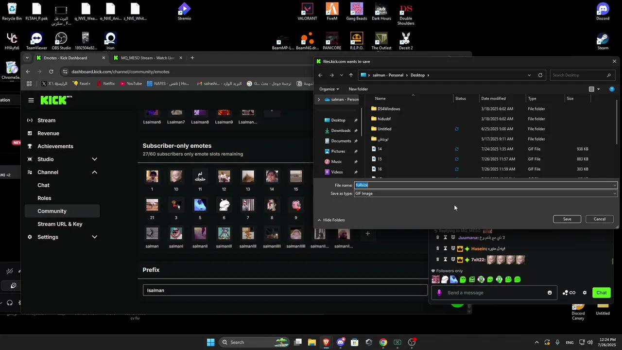This screenshot has height=350, width=622.
Task: Open File Explorer from the taskbar
Action: coord(312,342)
